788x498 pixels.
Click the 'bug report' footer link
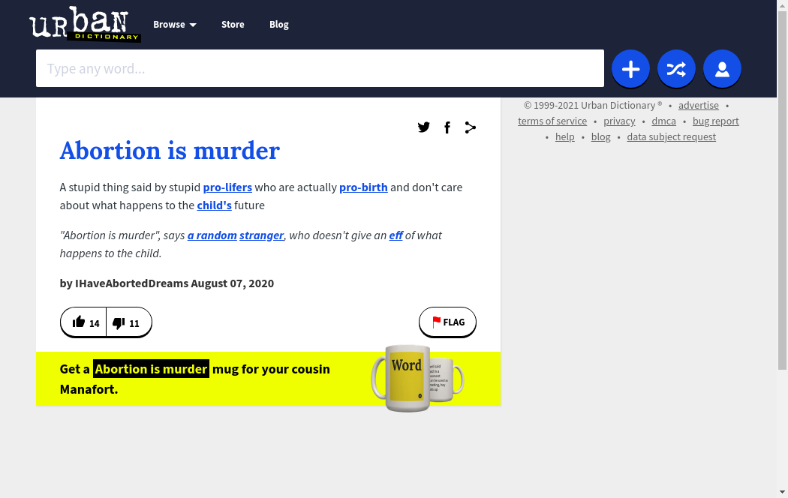715,121
